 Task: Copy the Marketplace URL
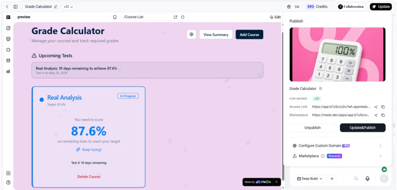coord(383,115)
